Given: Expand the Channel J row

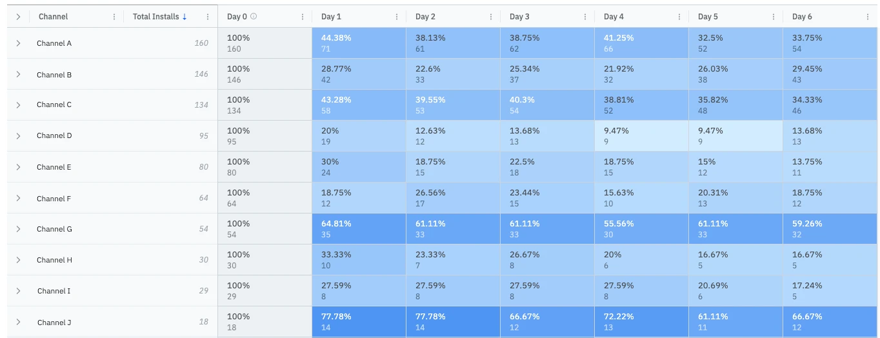Looking at the screenshot, I should tap(18, 322).
